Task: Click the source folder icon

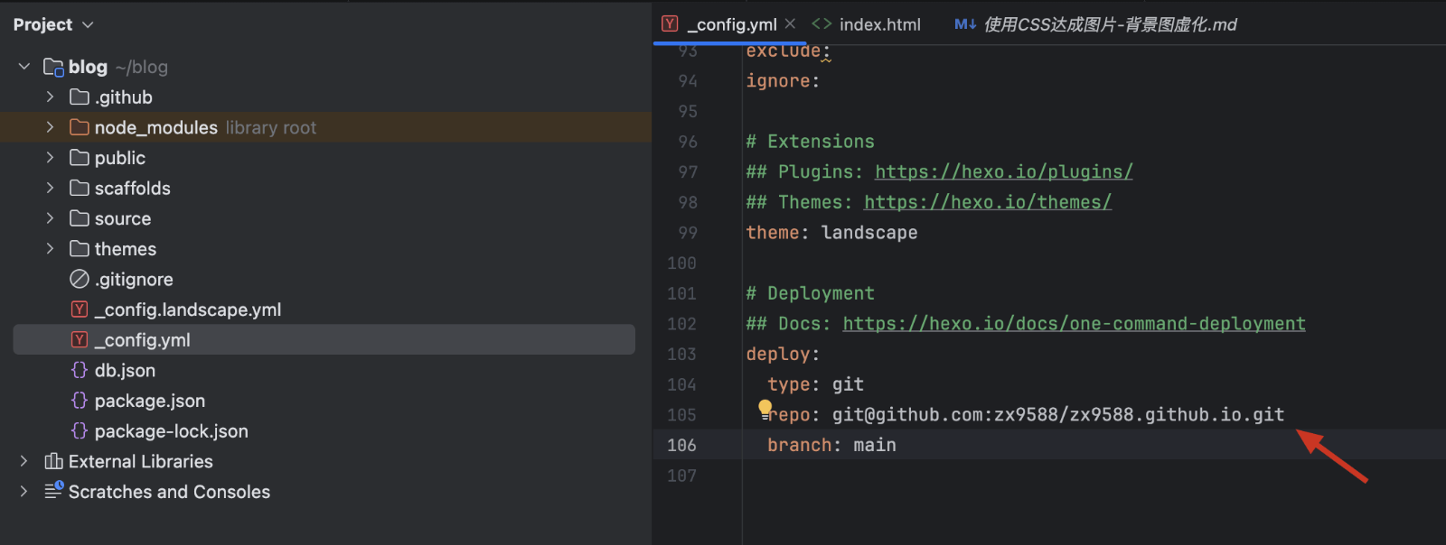Action: point(80,218)
